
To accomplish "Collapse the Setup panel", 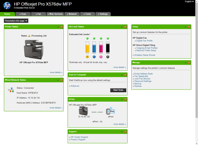I will click(185, 27).
